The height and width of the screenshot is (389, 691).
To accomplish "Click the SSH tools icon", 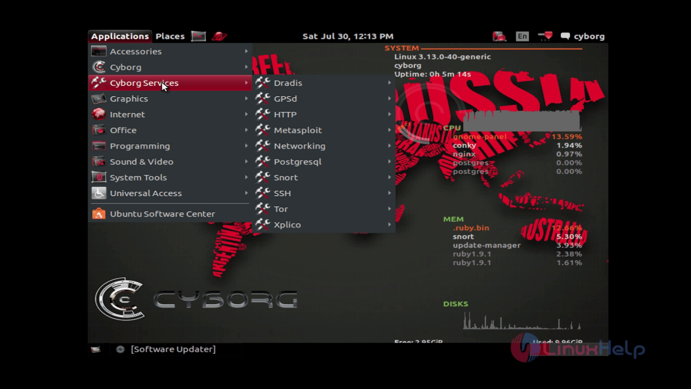I will [263, 192].
